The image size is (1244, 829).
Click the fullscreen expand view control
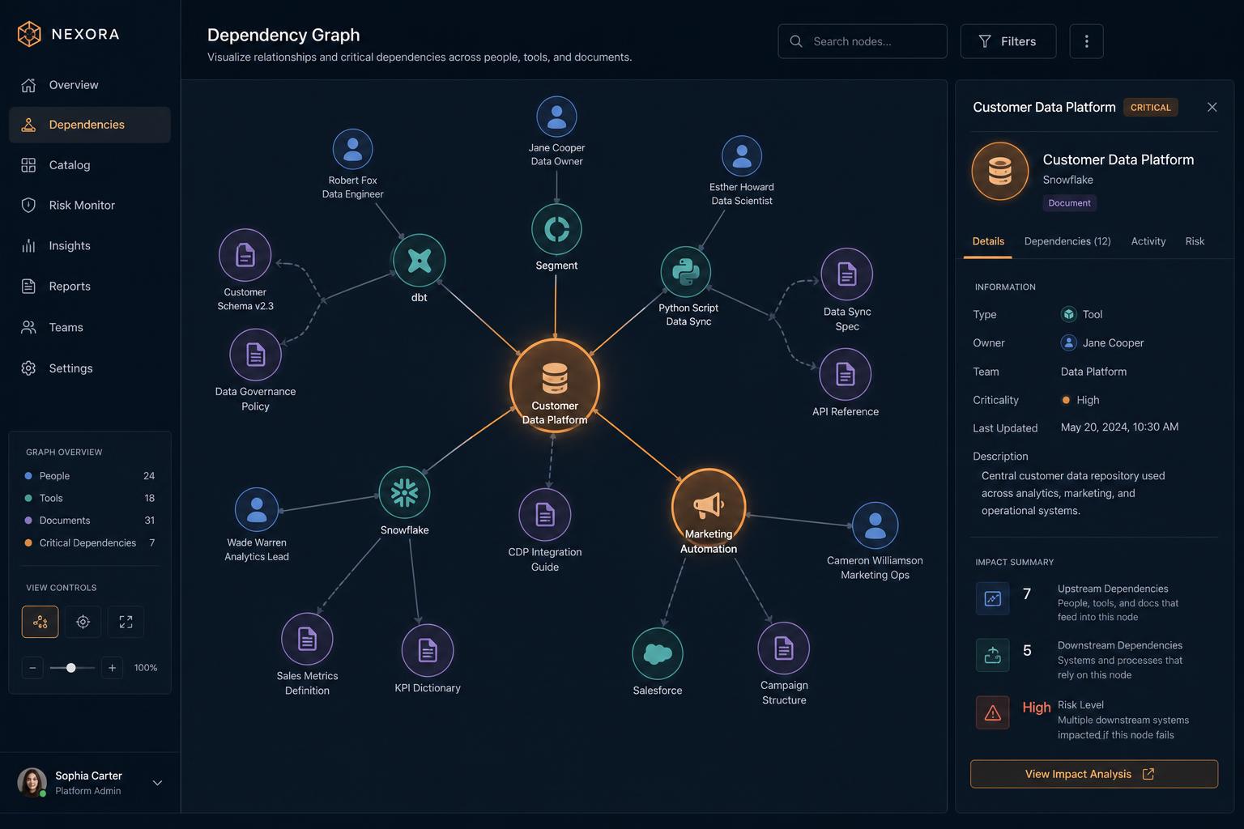[x=126, y=622]
